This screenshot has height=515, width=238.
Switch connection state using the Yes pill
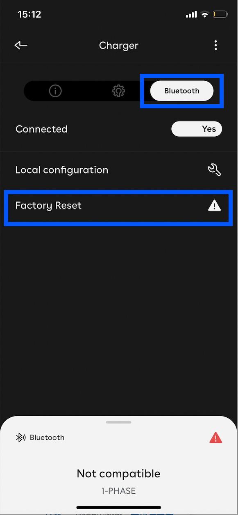pyautogui.click(x=197, y=129)
